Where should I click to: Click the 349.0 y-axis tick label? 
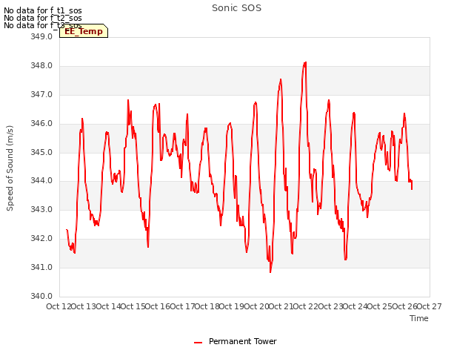tap(41, 36)
